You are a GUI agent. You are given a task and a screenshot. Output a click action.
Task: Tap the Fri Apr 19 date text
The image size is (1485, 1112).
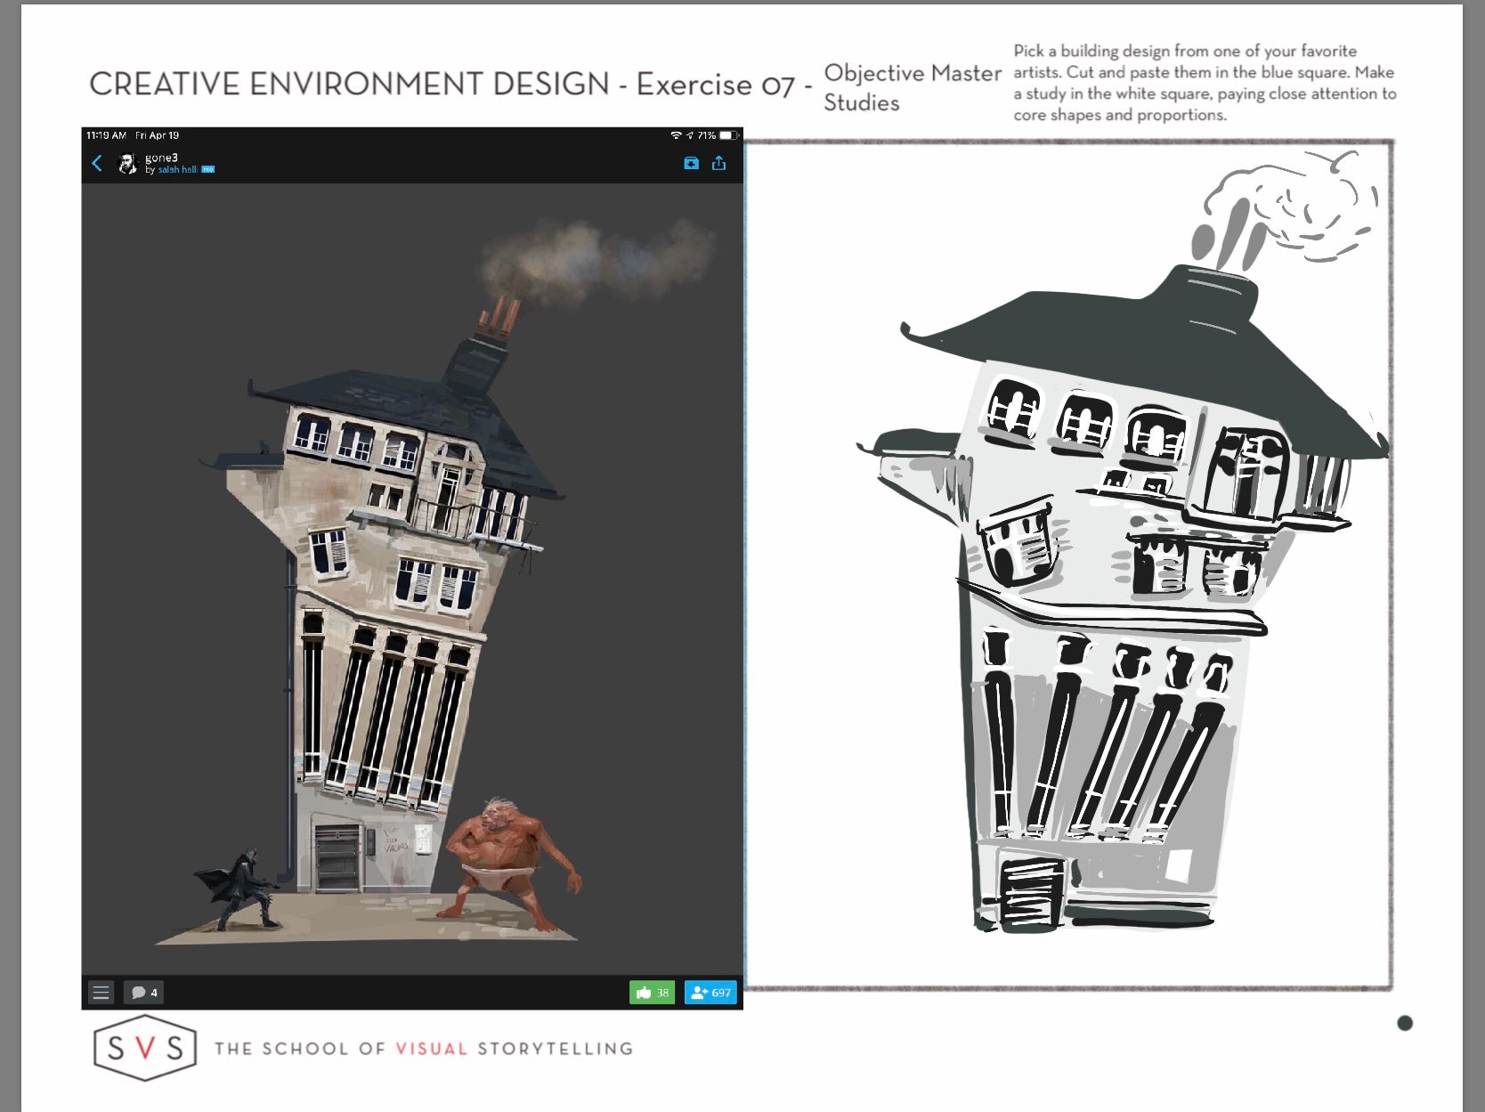[x=157, y=135]
